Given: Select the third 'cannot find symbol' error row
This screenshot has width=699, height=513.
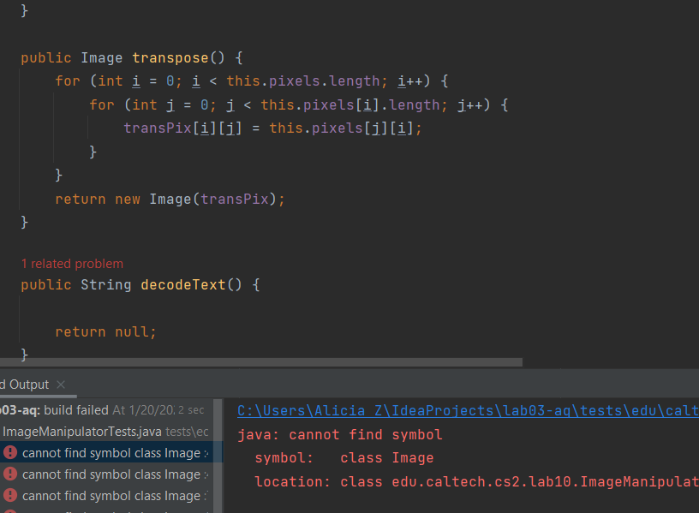Looking at the screenshot, I should pos(111,495).
